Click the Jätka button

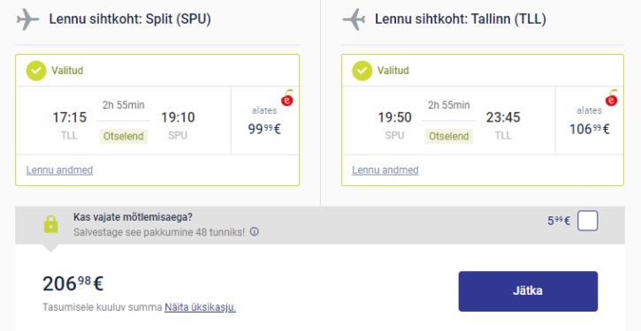point(528,291)
